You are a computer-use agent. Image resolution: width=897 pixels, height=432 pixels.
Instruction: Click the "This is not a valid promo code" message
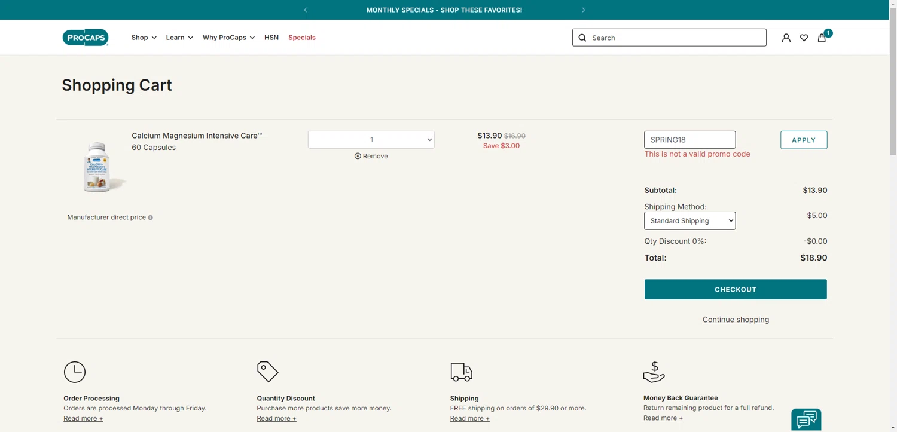click(697, 154)
